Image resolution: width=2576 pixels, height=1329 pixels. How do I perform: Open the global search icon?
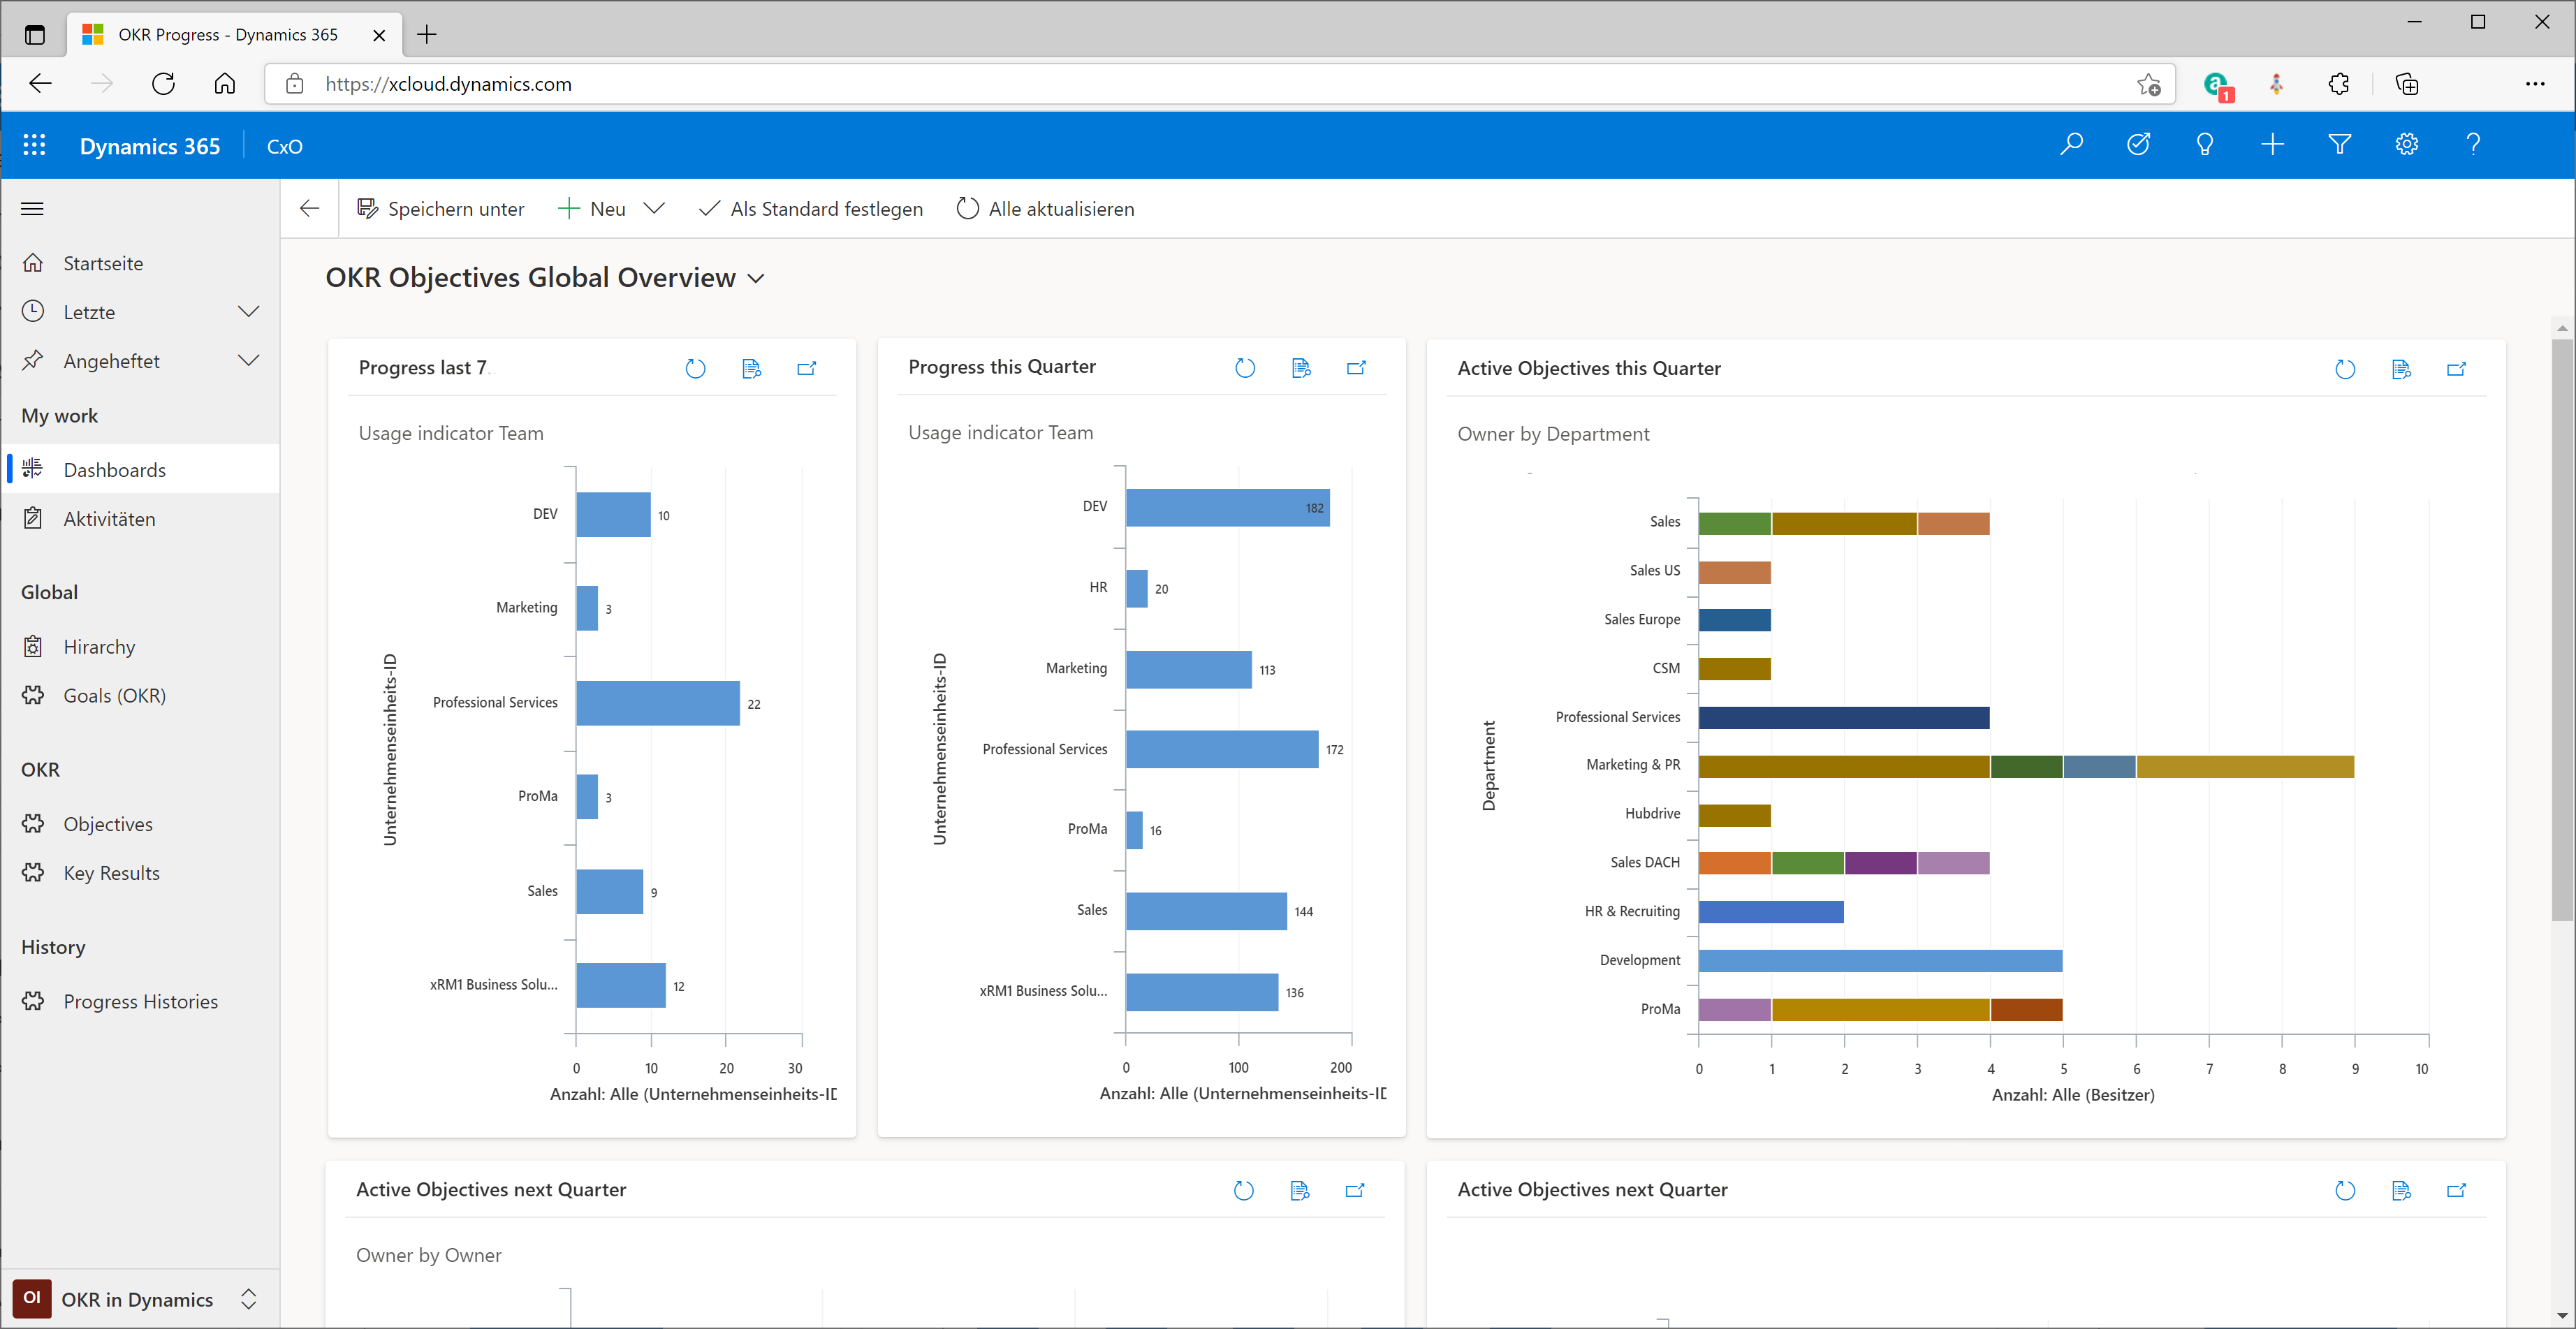tap(2072, 145)
